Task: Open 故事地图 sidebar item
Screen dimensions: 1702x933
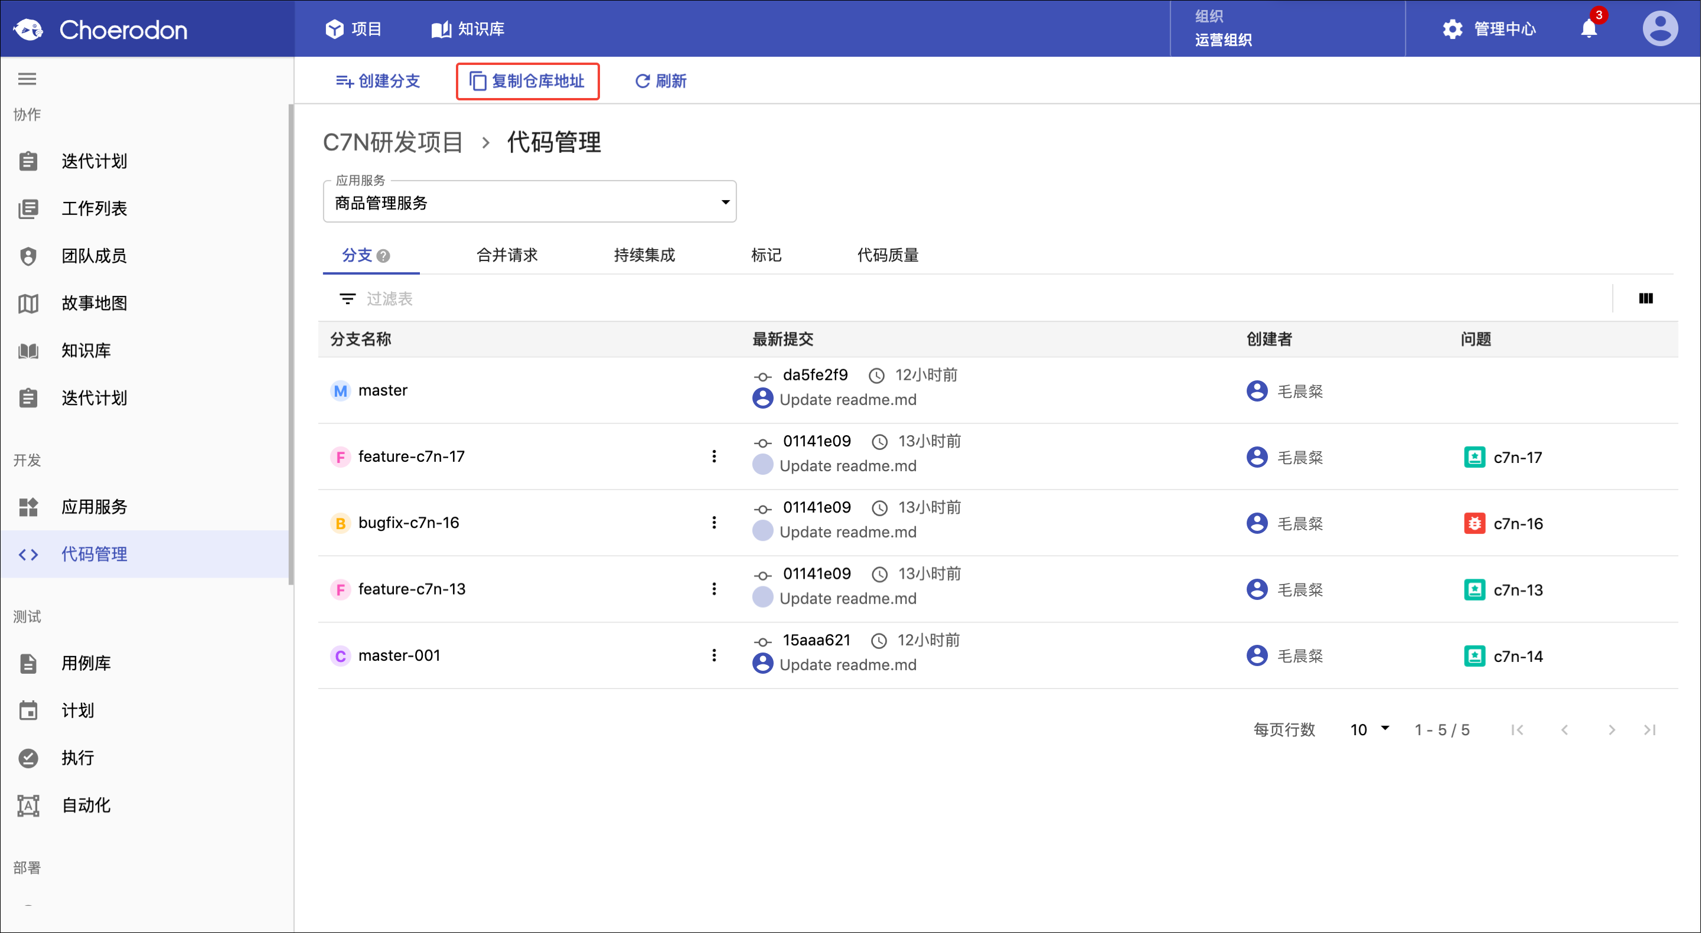Action: click(x=144, y=304)
